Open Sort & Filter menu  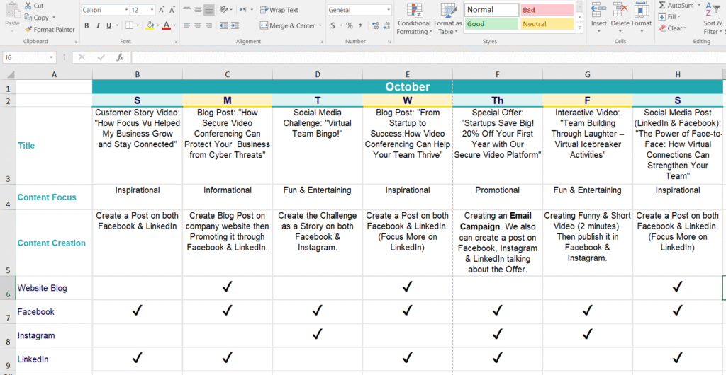coord(713,18)
